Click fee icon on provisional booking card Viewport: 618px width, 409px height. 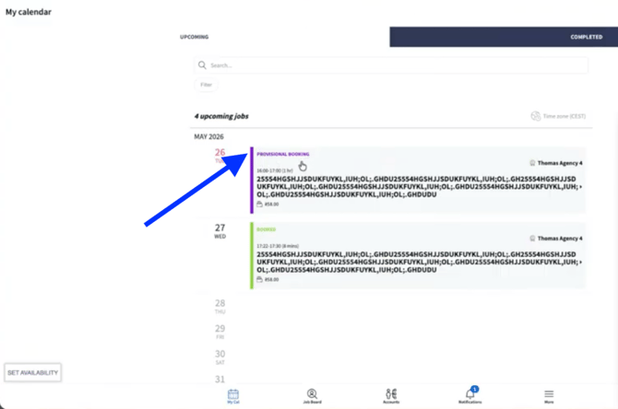pyautogui.click(x=259, y=204)
